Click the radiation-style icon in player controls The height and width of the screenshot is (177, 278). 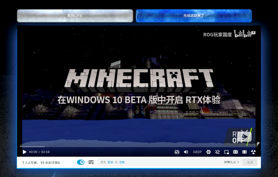click(x=253, y=152)
